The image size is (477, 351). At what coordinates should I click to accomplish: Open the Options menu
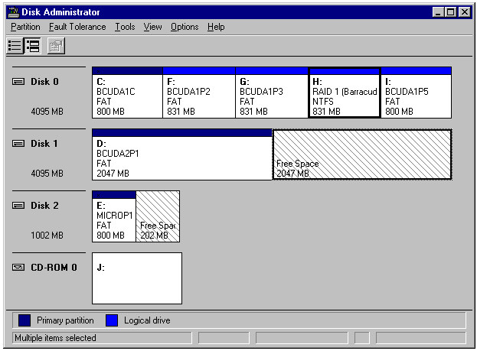click(185, 27)
